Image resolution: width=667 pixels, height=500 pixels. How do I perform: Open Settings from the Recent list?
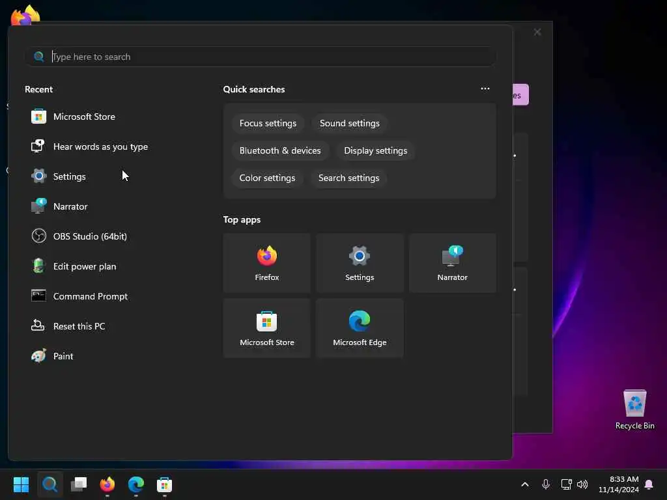[x=59, y=176]
